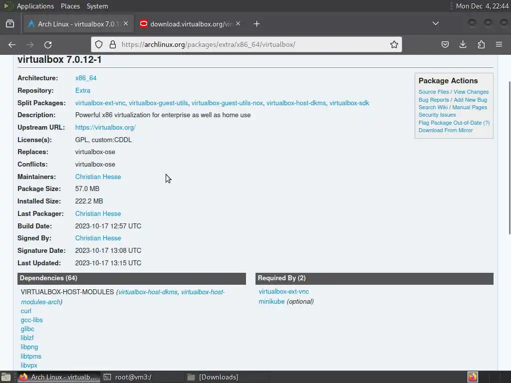The height and width of the screenshot is (383, 511).
Task: Open the gcc-libs dependency link
Action: pyautogui.click(x=31, y=320)
